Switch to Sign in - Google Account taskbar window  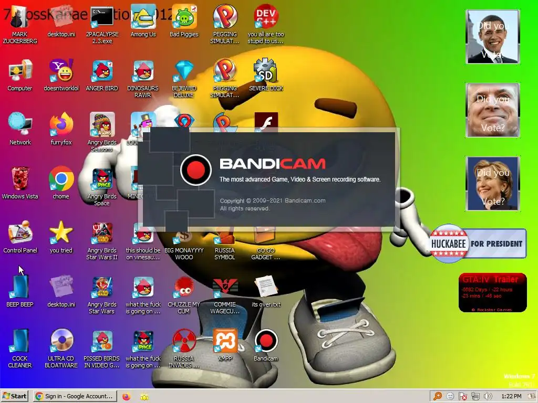75,396
